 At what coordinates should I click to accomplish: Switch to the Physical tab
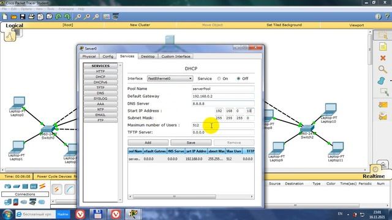pyautogui.click(x=89, y=56)
